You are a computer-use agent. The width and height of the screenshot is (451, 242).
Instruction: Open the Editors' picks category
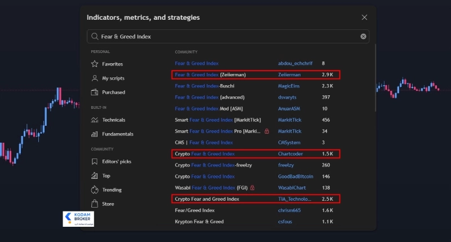(x=116, y=161)
